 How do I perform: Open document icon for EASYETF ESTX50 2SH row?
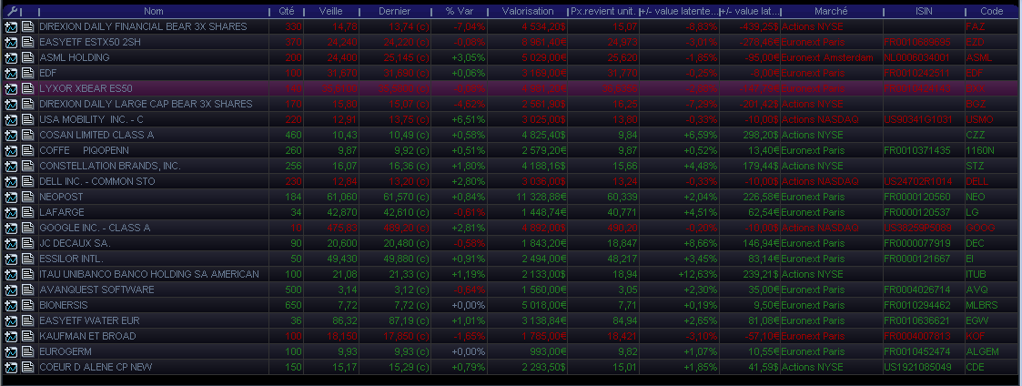[27, 42]
